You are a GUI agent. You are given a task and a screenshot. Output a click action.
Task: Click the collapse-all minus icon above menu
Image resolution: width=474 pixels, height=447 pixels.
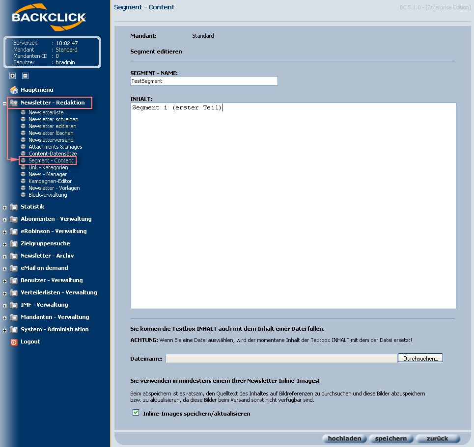pyautogui.click(x=26, y=76)
